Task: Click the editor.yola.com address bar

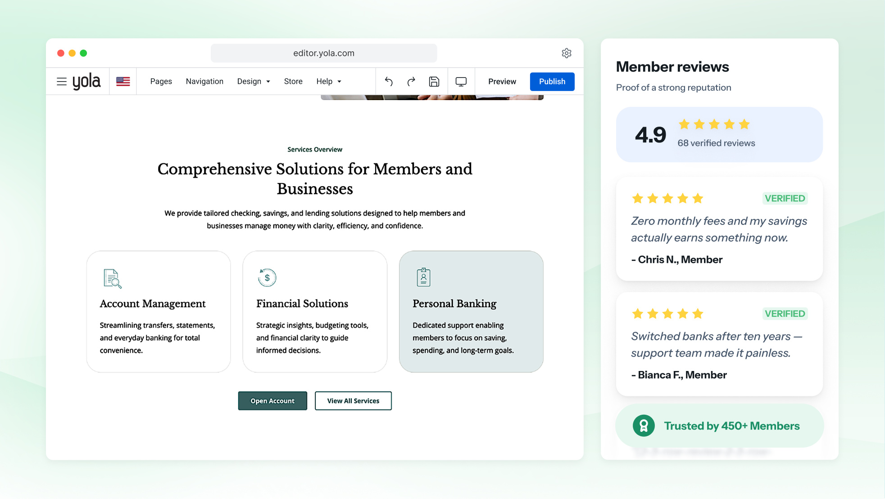Action: pyautogui.click(x=324, y=53)
